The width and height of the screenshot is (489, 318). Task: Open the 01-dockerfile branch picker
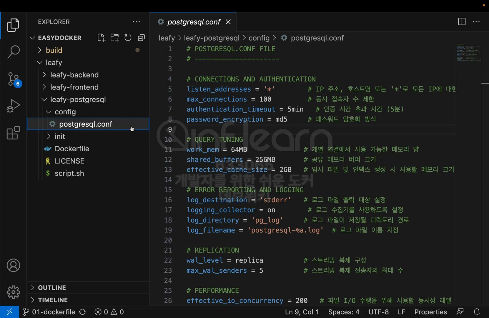[x=49, y=312]
